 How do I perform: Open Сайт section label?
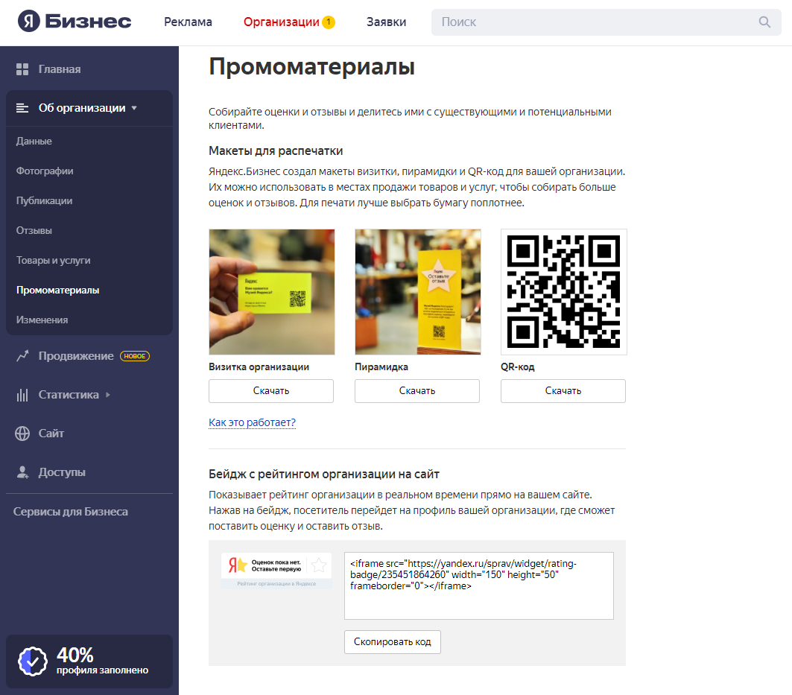coord(51,434)
